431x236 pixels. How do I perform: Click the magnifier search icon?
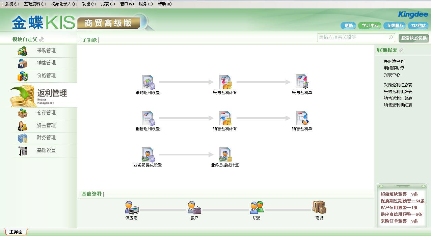click(391, 37)
